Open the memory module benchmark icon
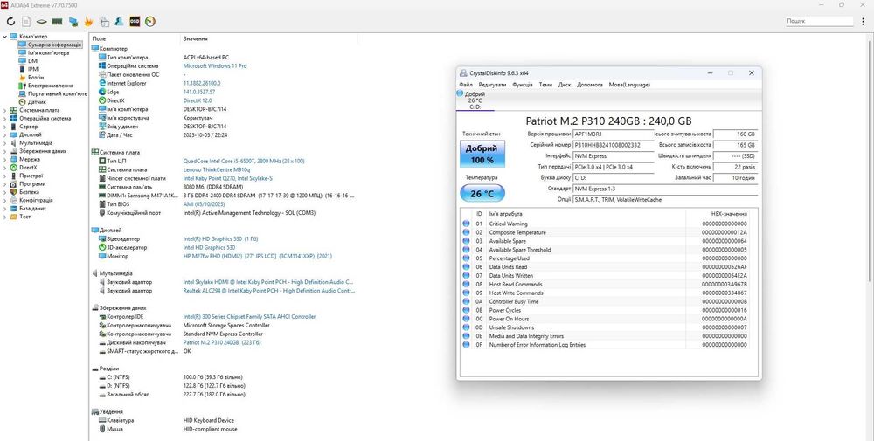The height and width of the screenshot is (441, 874). point(57,22)
